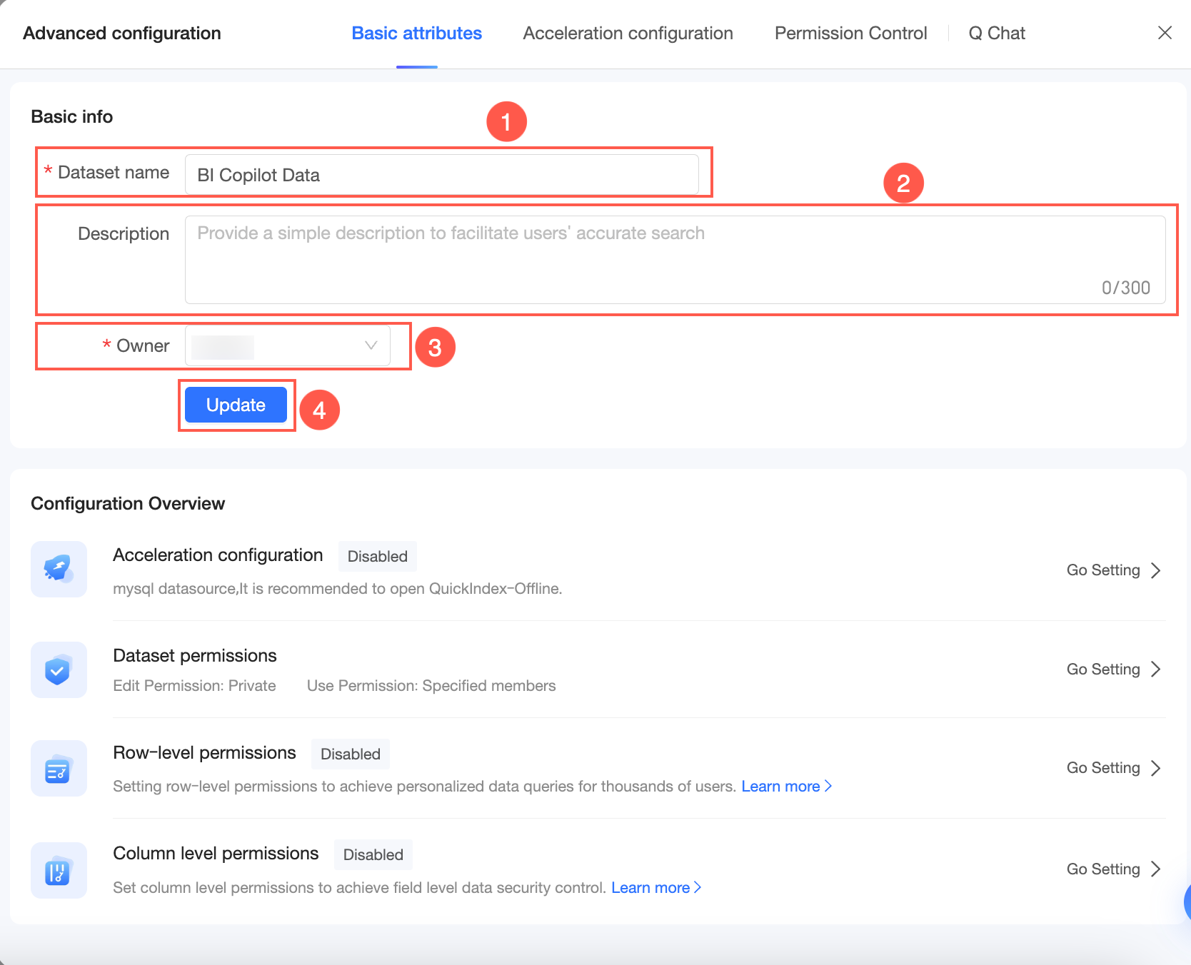The image size is (1191, 965).
Task: Click the Row-level permissions icon
Action: coord(59,769)
